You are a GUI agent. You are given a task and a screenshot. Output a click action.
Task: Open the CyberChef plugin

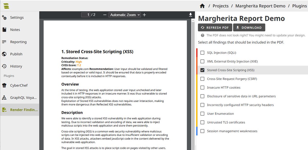[x=20, y=85]
